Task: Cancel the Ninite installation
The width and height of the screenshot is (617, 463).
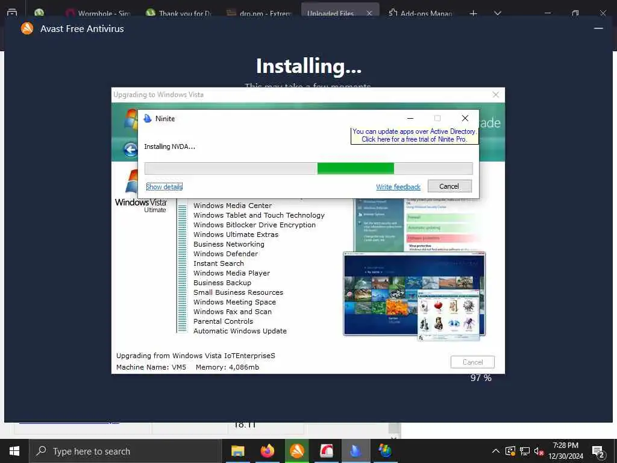Action: click(449, 186)
